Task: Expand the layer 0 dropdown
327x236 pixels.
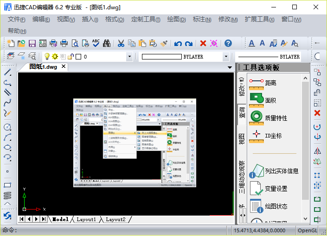Action: click(x=129, y=56)
